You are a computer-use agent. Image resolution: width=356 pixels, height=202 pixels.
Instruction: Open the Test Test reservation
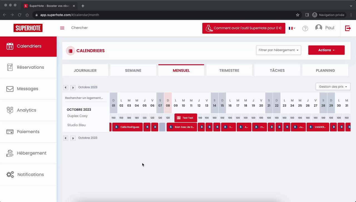click(x=186, y=118)
